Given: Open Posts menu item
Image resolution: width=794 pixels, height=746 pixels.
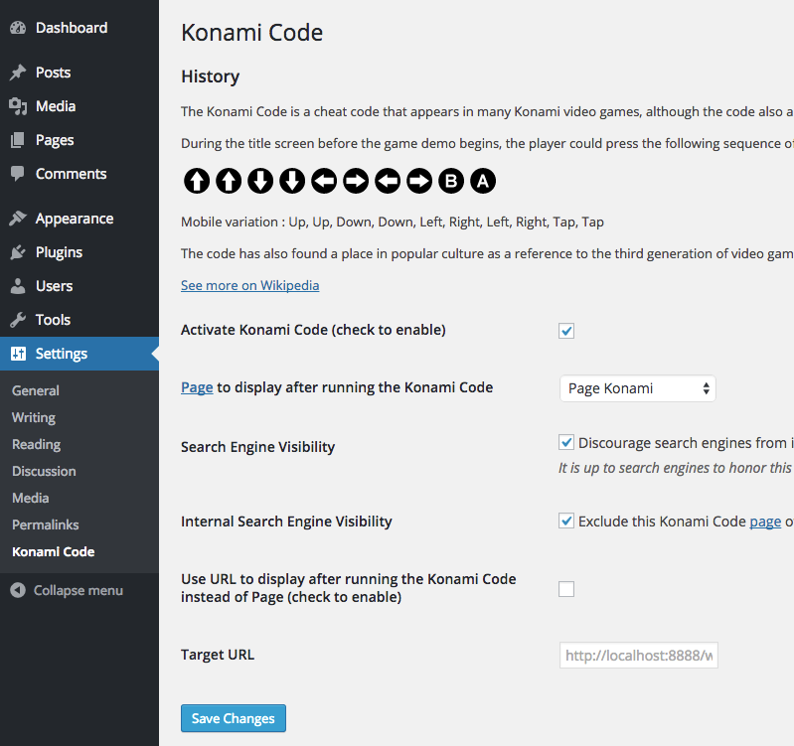Looking at the screenshot, I should (79, 73).
